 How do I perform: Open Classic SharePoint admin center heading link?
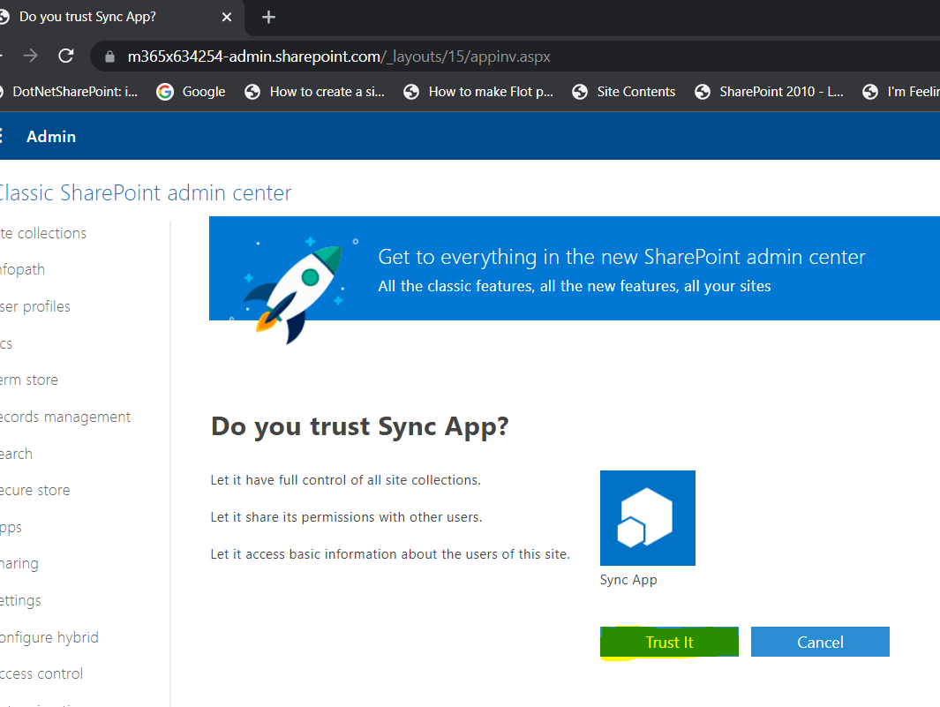[x=145, y=193]
